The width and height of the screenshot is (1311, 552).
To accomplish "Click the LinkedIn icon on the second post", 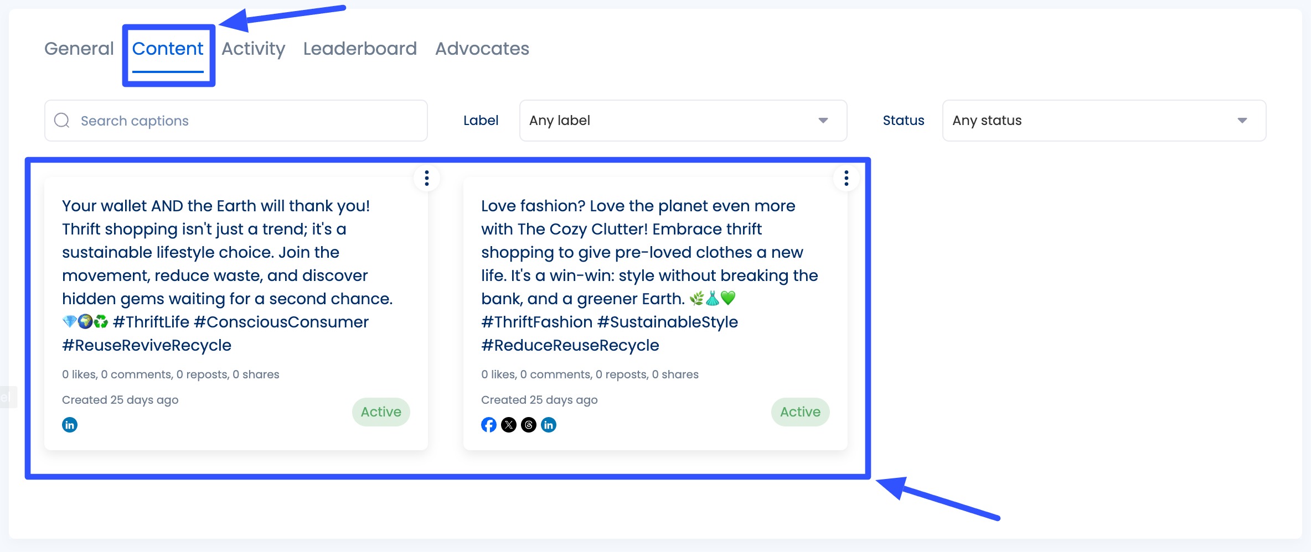I will (x=549, y=424).
